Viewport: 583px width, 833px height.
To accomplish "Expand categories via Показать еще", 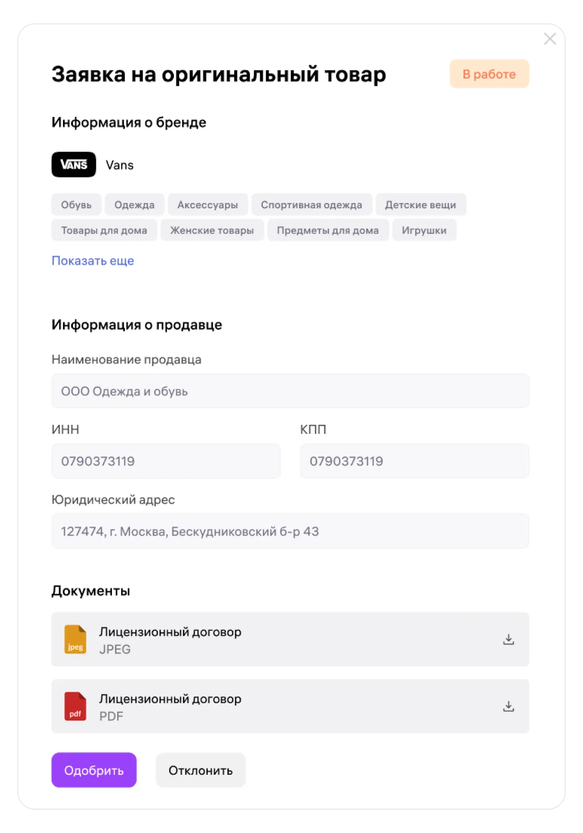I will (x=93, y=261).
